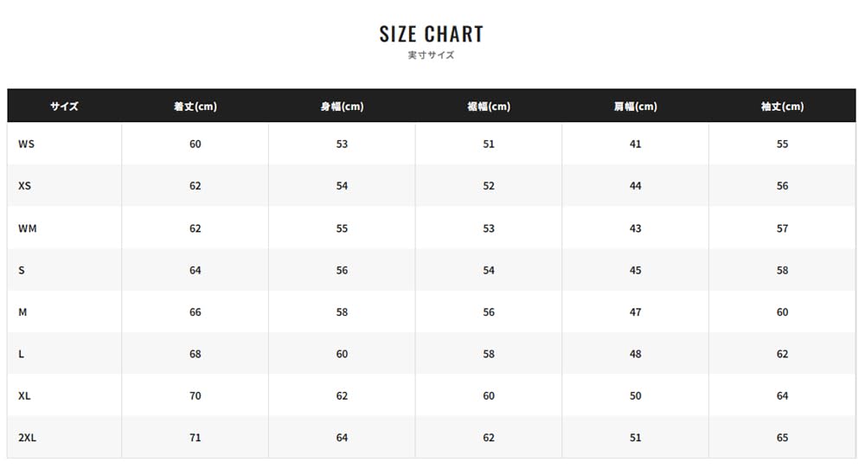The image size is (865, 475).
Task: Select the WM size row label
Action: 27,228
